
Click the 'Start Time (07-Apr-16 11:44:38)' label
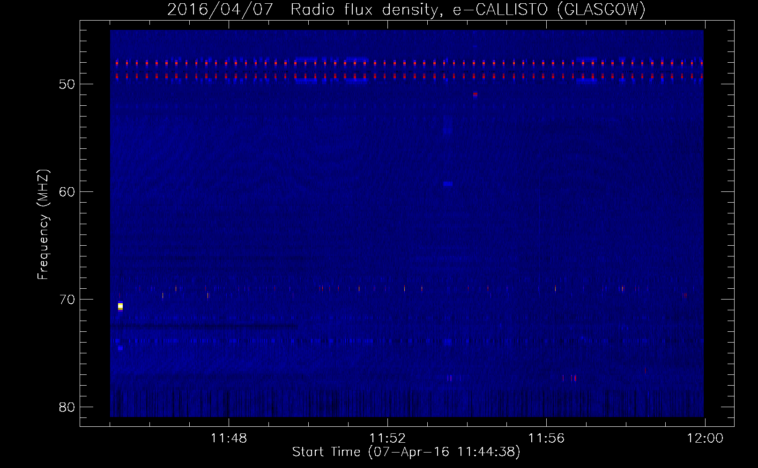[x=406, y=452]
